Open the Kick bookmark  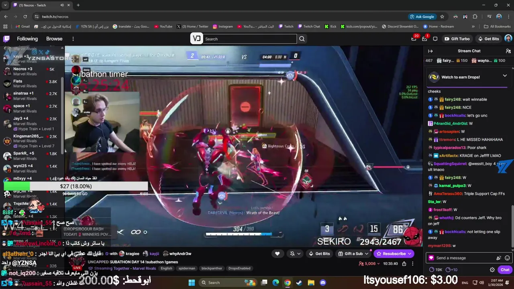tap(330, 26)
